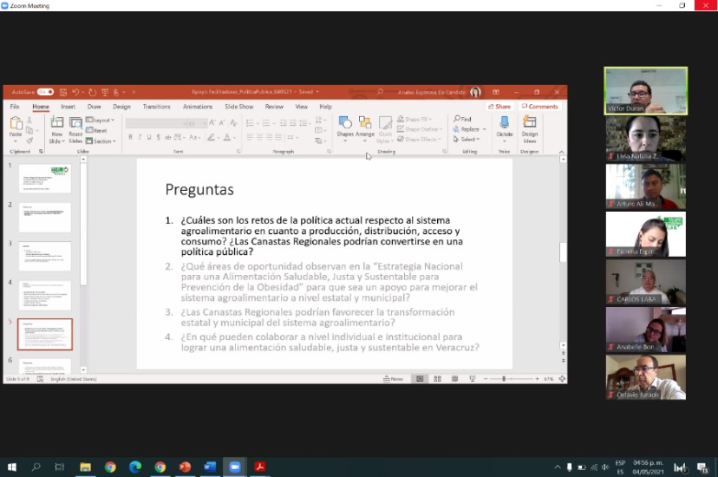This screenshot has height=477, width=718.
Task: Click the New Slide icon
Action: [57, 124]
